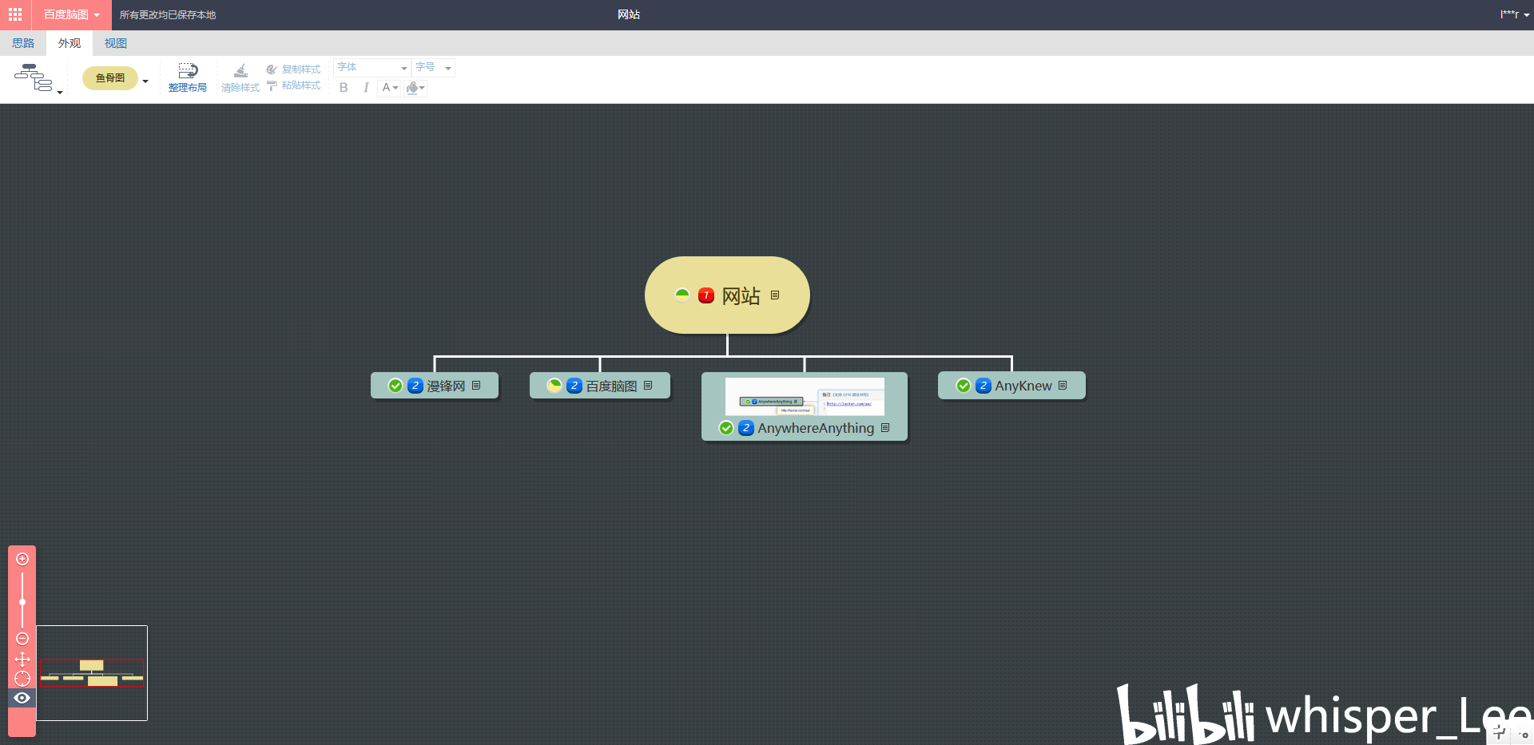Select the 漫锋网 node text
Image resolution: width=1534 pixels, height=745 pixels.
[x=446, y=386]
